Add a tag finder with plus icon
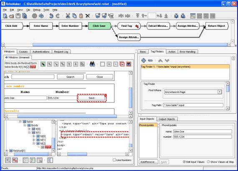Viewport: 238px width, 171px height. click(144, 60)
